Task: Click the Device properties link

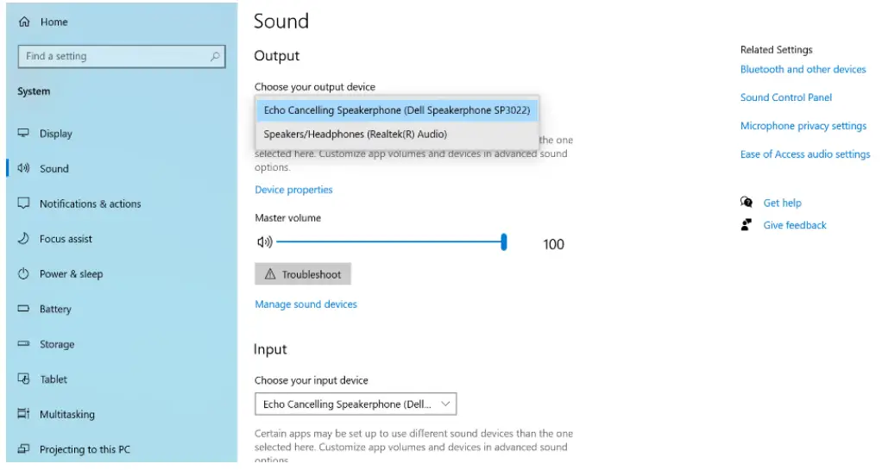Action: 293,190
